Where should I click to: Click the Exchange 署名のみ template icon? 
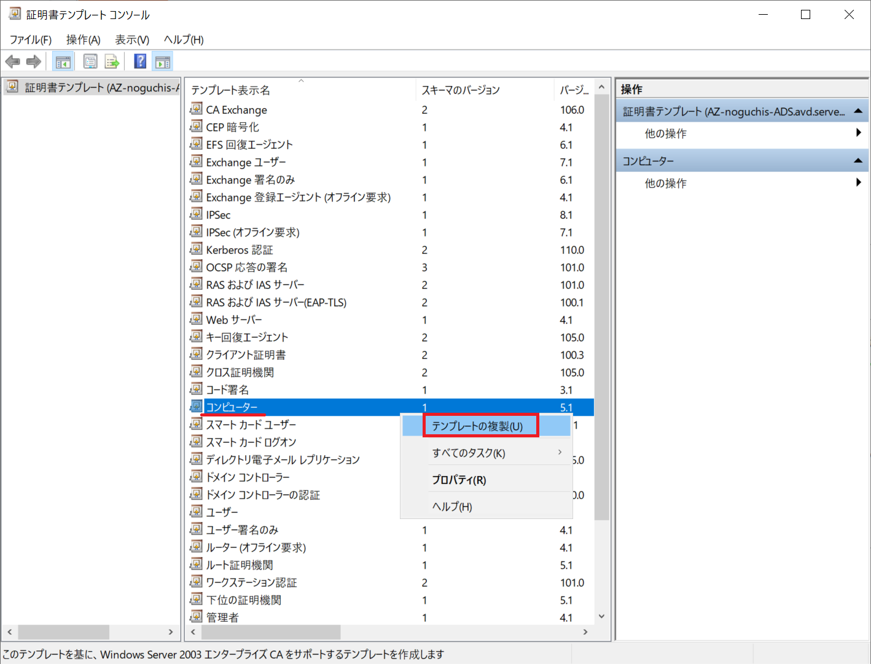[196, 179]
